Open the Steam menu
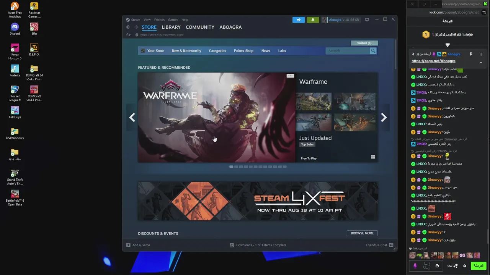 136,20
